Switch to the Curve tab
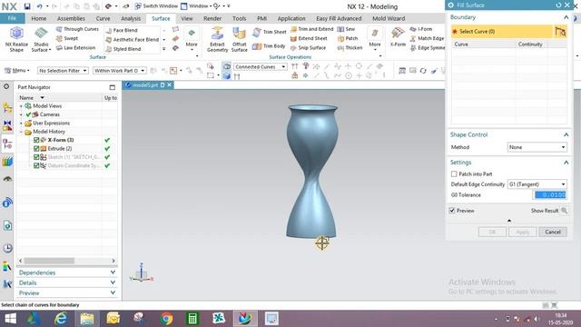Image resolution: width=581 pixels, height=327 pixels. 103,18
